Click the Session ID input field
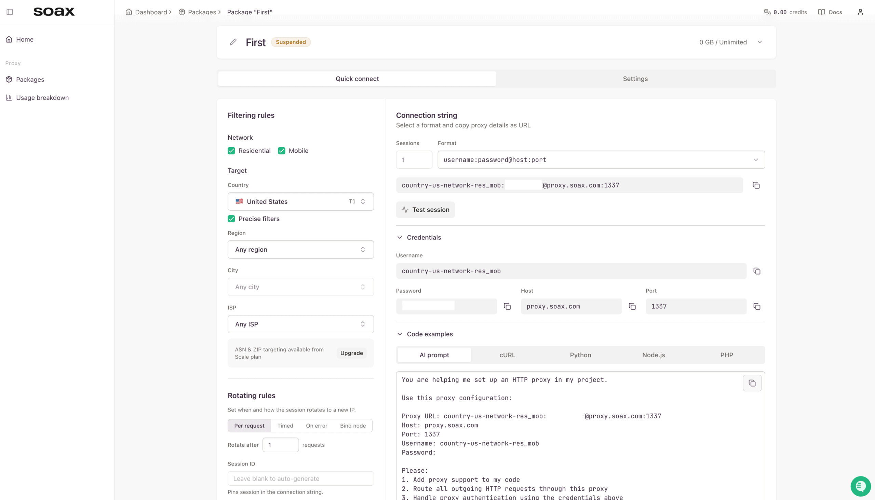The width and height of the screenshot is (875, 500). [300, 478]
